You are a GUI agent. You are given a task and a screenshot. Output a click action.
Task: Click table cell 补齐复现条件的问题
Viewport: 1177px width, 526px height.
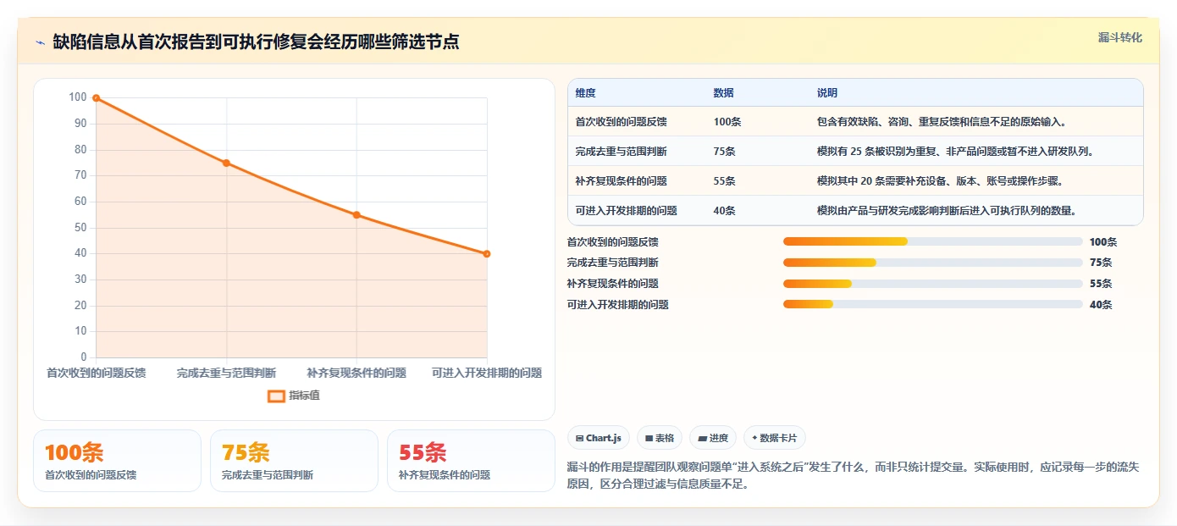[622, 181]
